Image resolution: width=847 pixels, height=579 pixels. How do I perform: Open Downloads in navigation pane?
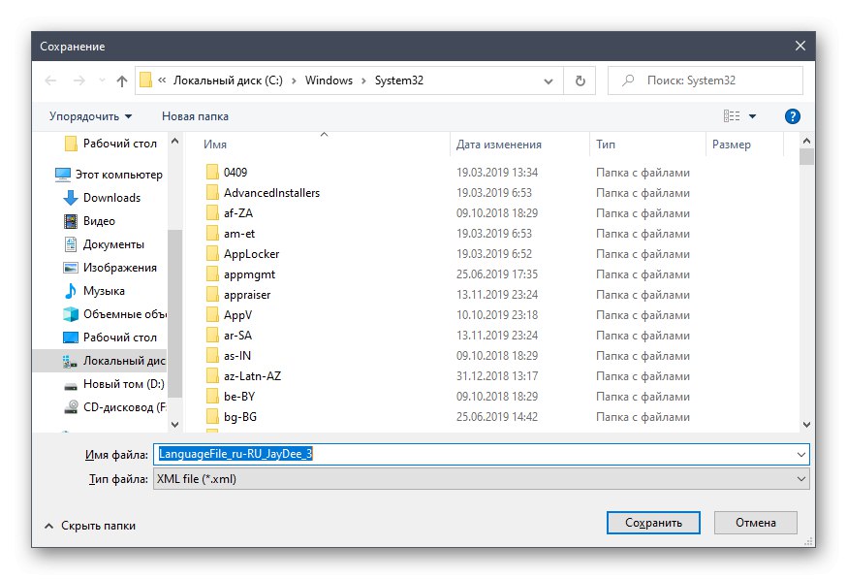tap(102, 198)
